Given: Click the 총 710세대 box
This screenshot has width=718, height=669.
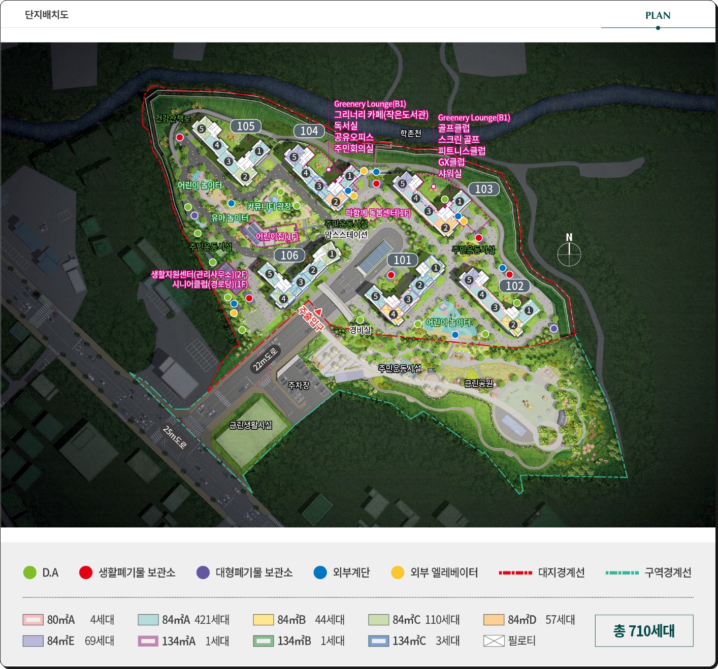Looking at the screenshot, I should [x=644, y=630].
